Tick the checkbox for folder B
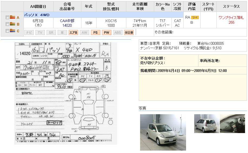Screen dimensions: 248x153 click(x=7, y=24)
